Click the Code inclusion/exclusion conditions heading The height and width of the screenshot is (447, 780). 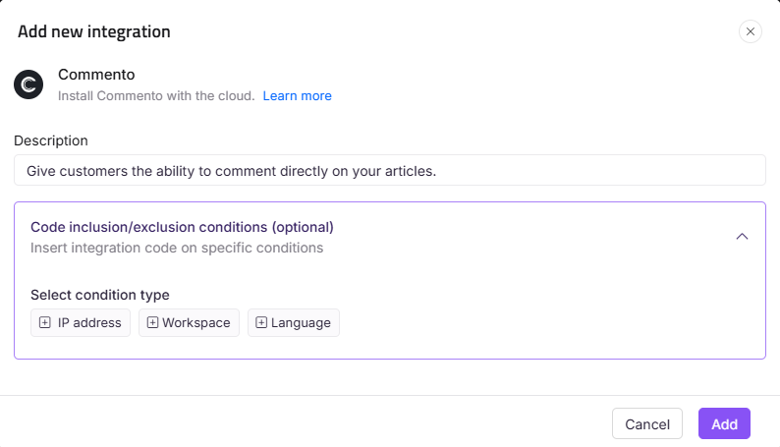pyautogui.click(x=182, y=227)
